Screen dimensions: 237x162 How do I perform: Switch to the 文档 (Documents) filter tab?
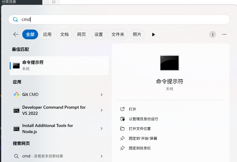click(64, 34)
